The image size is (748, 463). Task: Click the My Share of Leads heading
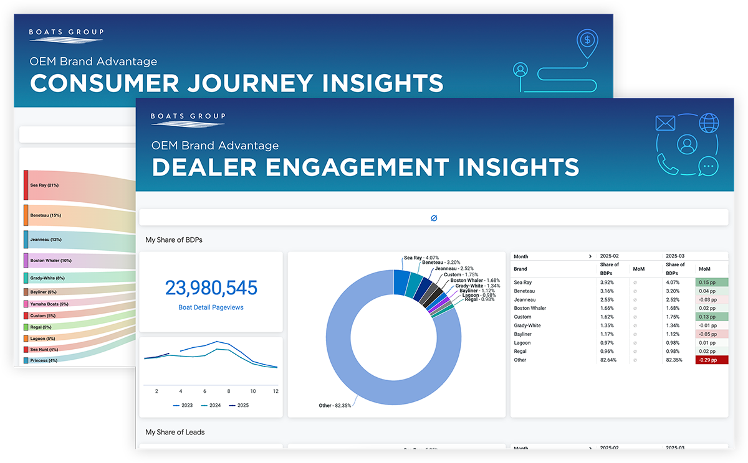[175, 432]
